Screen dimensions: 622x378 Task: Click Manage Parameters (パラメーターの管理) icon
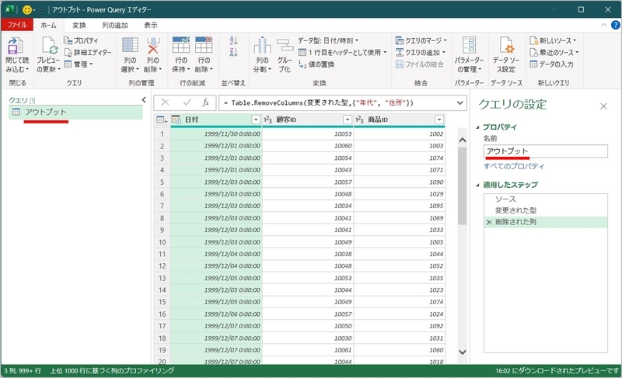[x=470, y=45]
